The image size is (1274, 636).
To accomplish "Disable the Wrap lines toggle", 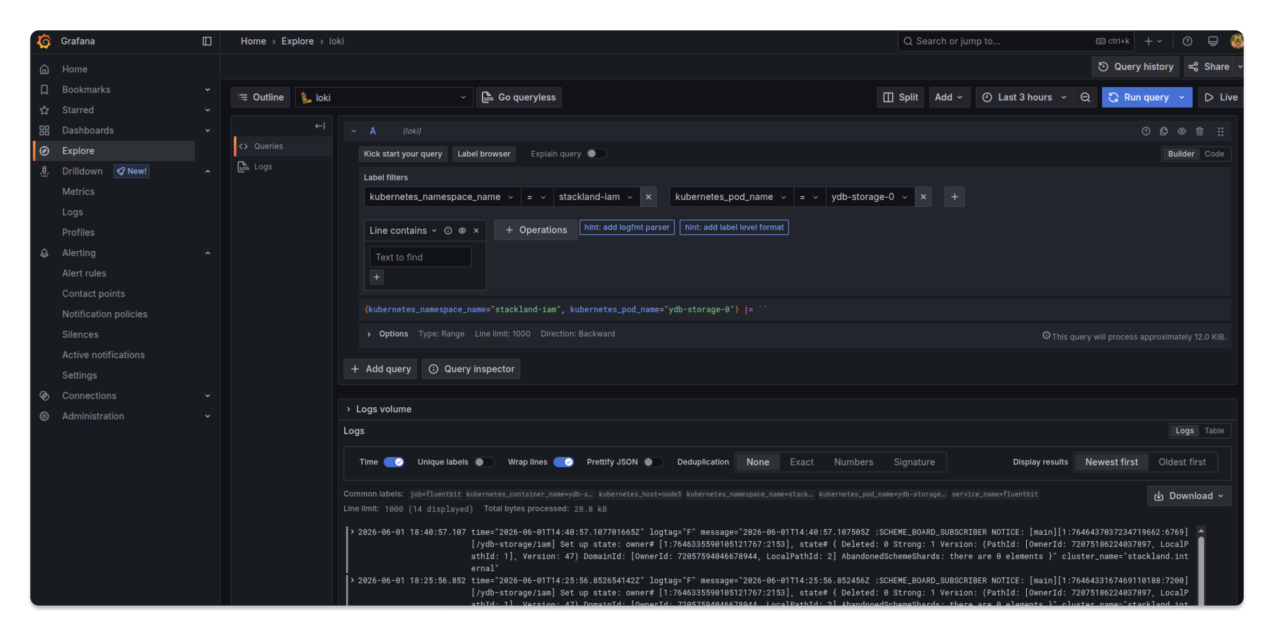I will point(563,462).
